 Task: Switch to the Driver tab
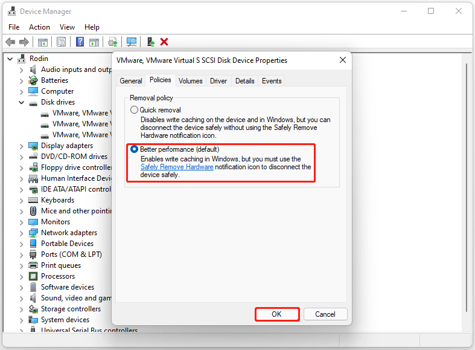click(x=218, y=81)
